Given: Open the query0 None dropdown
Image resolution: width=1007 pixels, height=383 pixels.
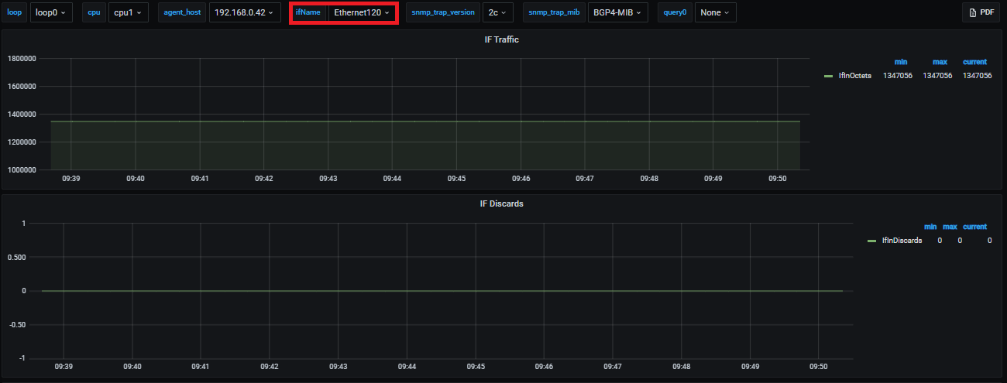Looking at the screenshot, I should tap(715, 12).
